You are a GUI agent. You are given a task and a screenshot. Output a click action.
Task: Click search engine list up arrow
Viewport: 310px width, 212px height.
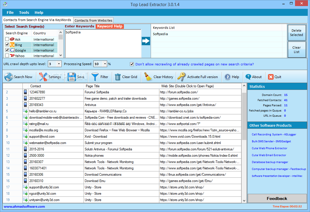(61, 32)
